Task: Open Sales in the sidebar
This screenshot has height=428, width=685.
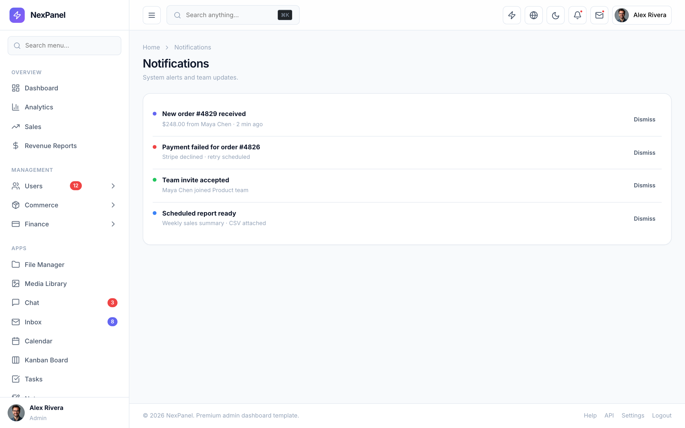Action: point(64,126)
